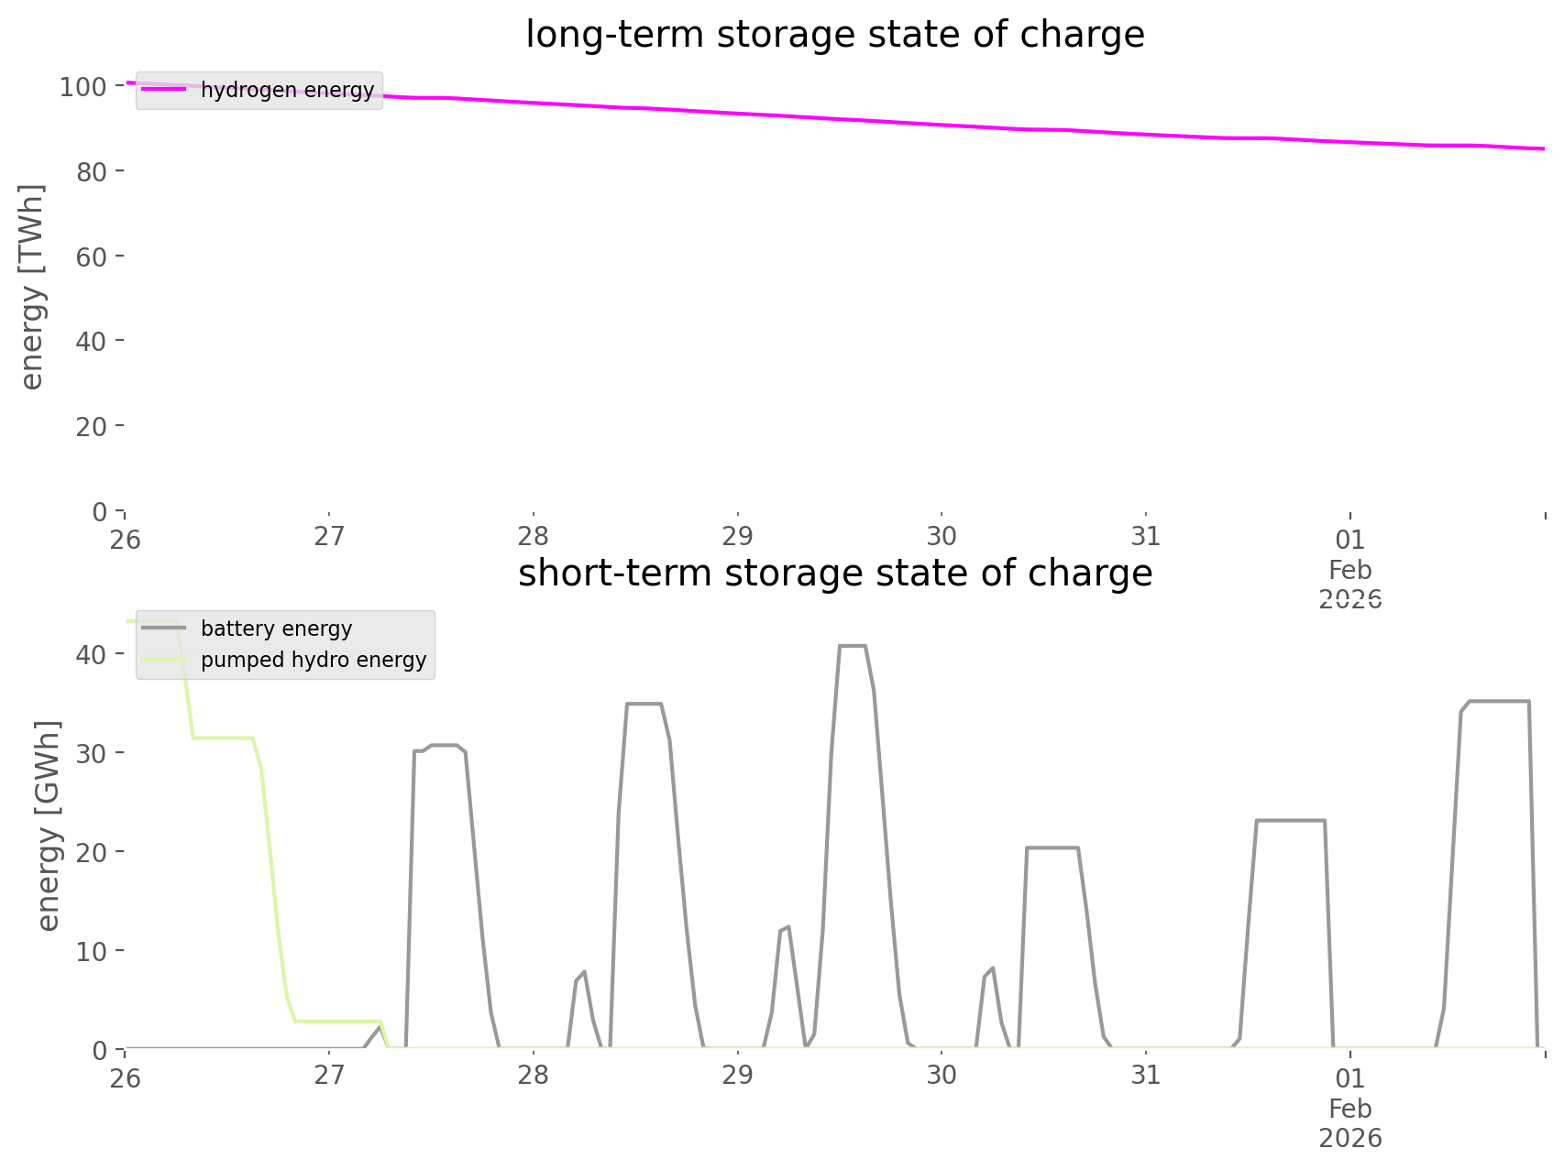
Task: Click date tick 29 on the bottom chart
Action: 737,1075
